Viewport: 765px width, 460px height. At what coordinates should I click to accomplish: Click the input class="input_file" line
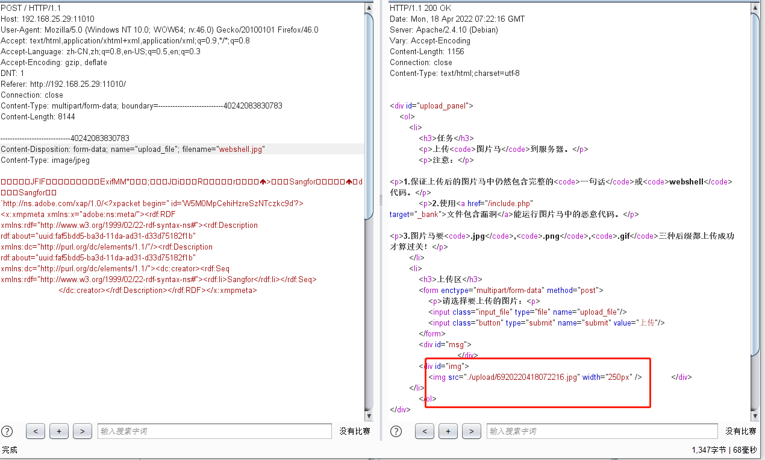(528, 312)
